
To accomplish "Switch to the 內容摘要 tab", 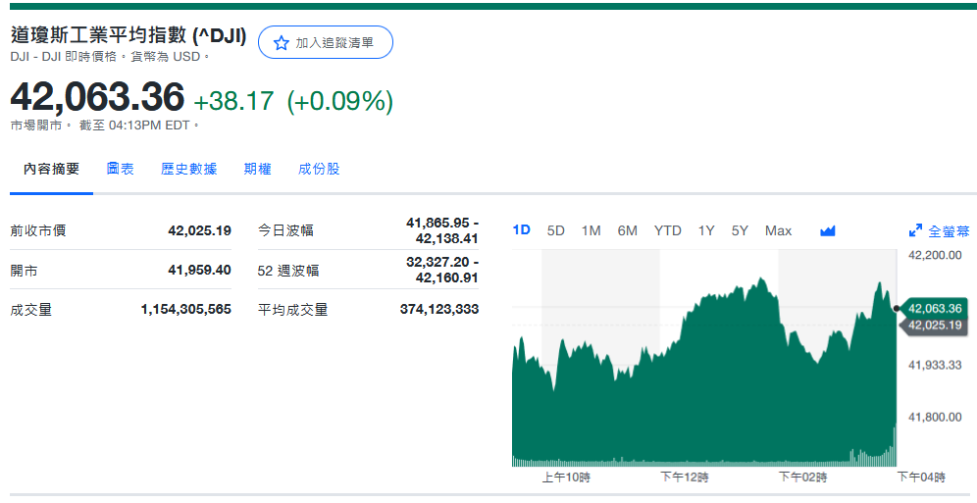I will tap(52, 169).
